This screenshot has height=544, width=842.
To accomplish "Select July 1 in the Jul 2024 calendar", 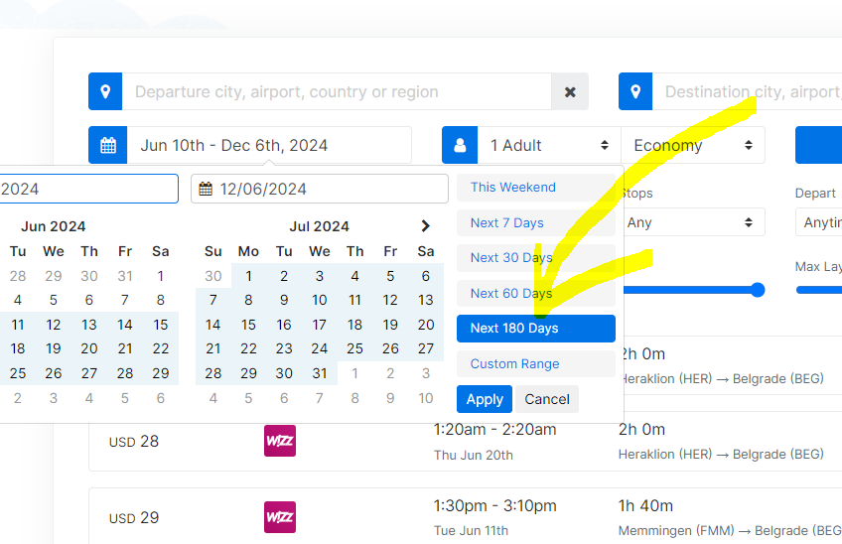I will (x=248, y=276).
